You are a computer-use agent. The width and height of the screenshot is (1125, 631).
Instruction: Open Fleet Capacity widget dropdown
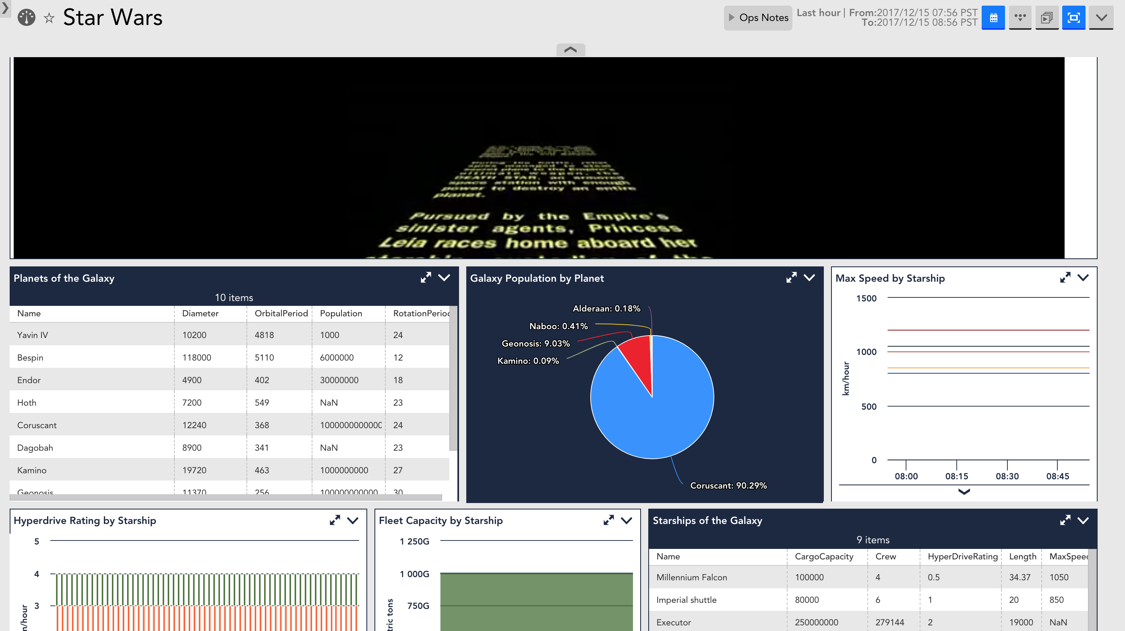[627, 520]
